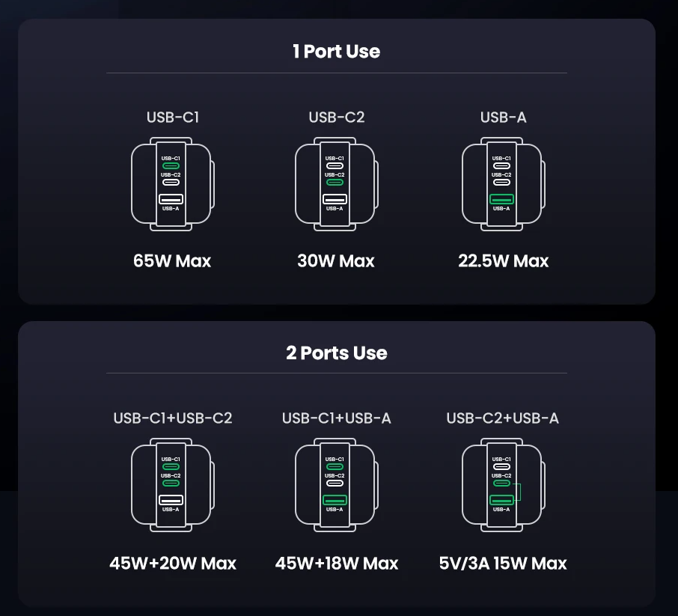Click the "1 Port Use" heading
The image size is (678, 616).
point(336,52)
